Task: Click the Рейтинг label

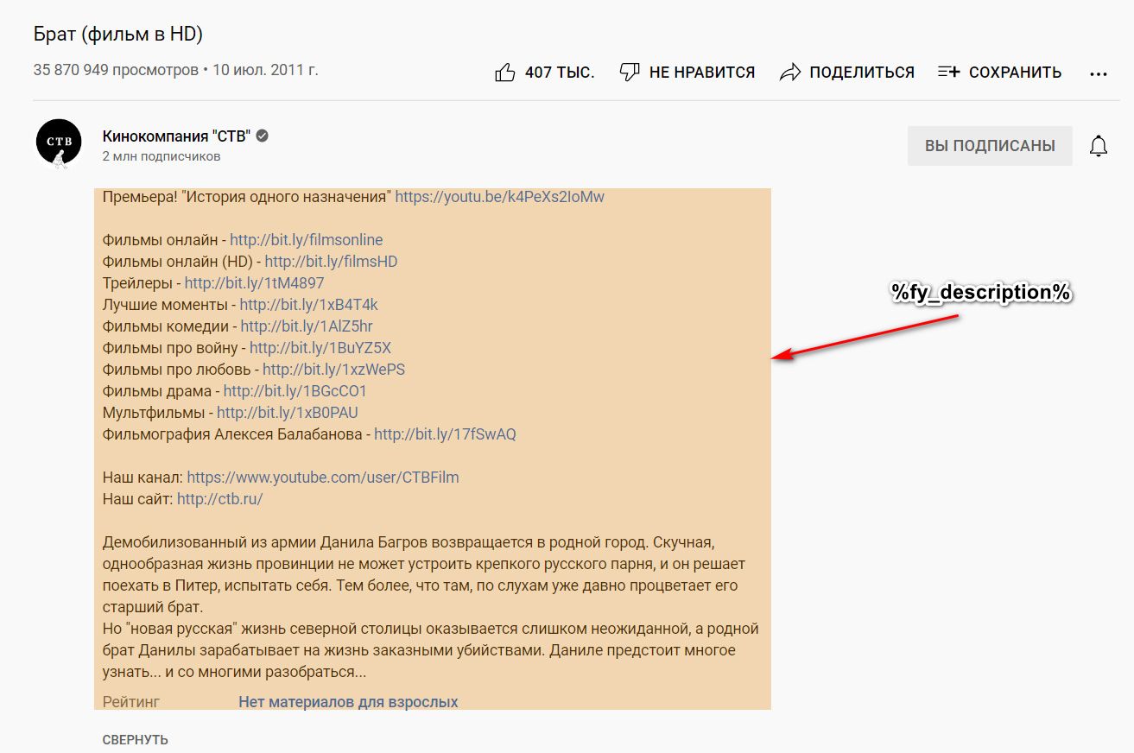Action: (131, 702)
